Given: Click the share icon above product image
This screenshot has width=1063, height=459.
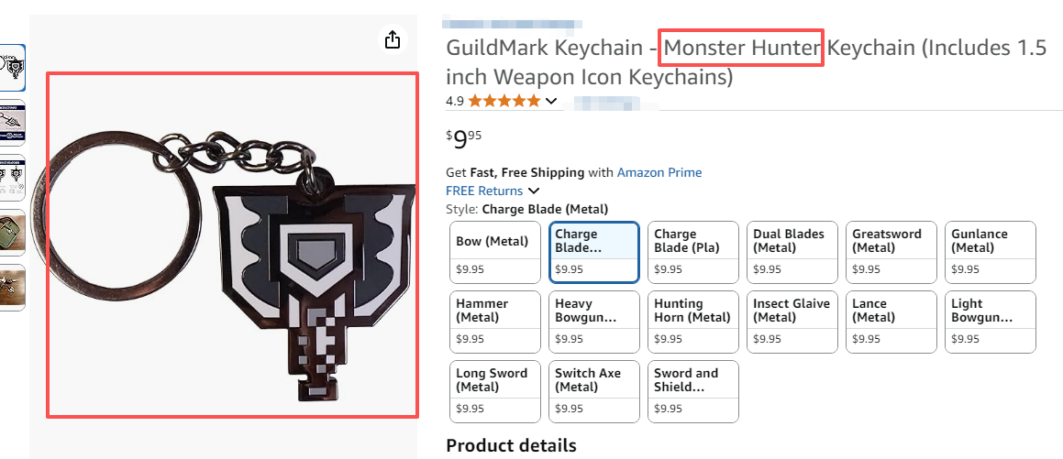Looking at the screenshot, I should pyautogui.click(x=393, y=39).
